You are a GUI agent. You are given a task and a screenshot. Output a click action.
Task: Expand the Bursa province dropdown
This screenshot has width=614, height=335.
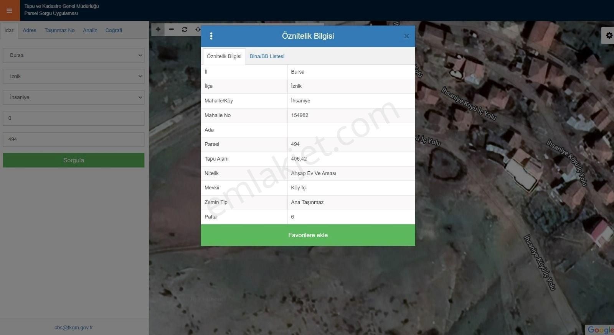click(74, 55)
